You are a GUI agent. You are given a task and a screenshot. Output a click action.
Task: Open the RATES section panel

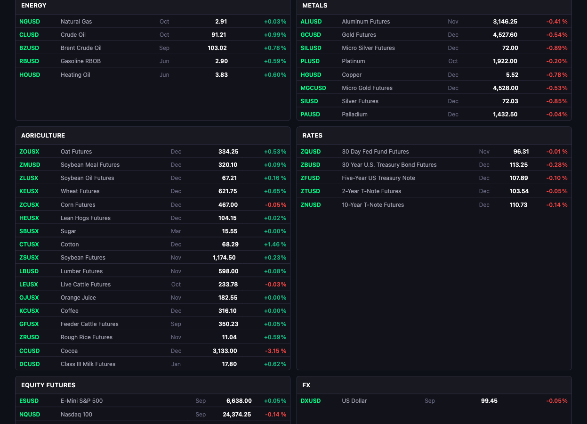coord(312,135)
